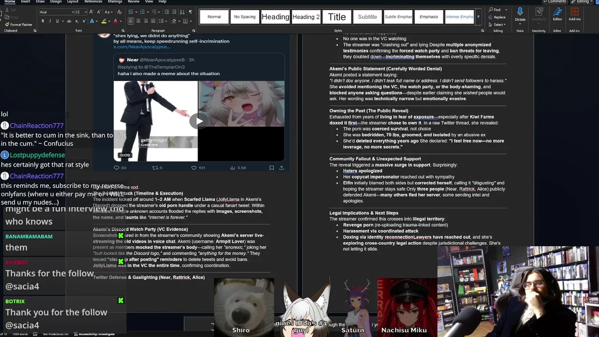Switch to the Insert ribbon tab
The width and height of the screenshot is (599, 337).
coord(25,1)
